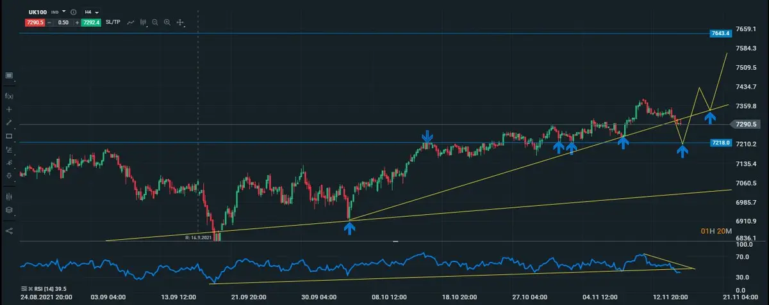The width and height of the screenshot is (769, 305).
Task: Remove the RSI indicator with the x
Action: pyautogui.click(x=31, y=288)
